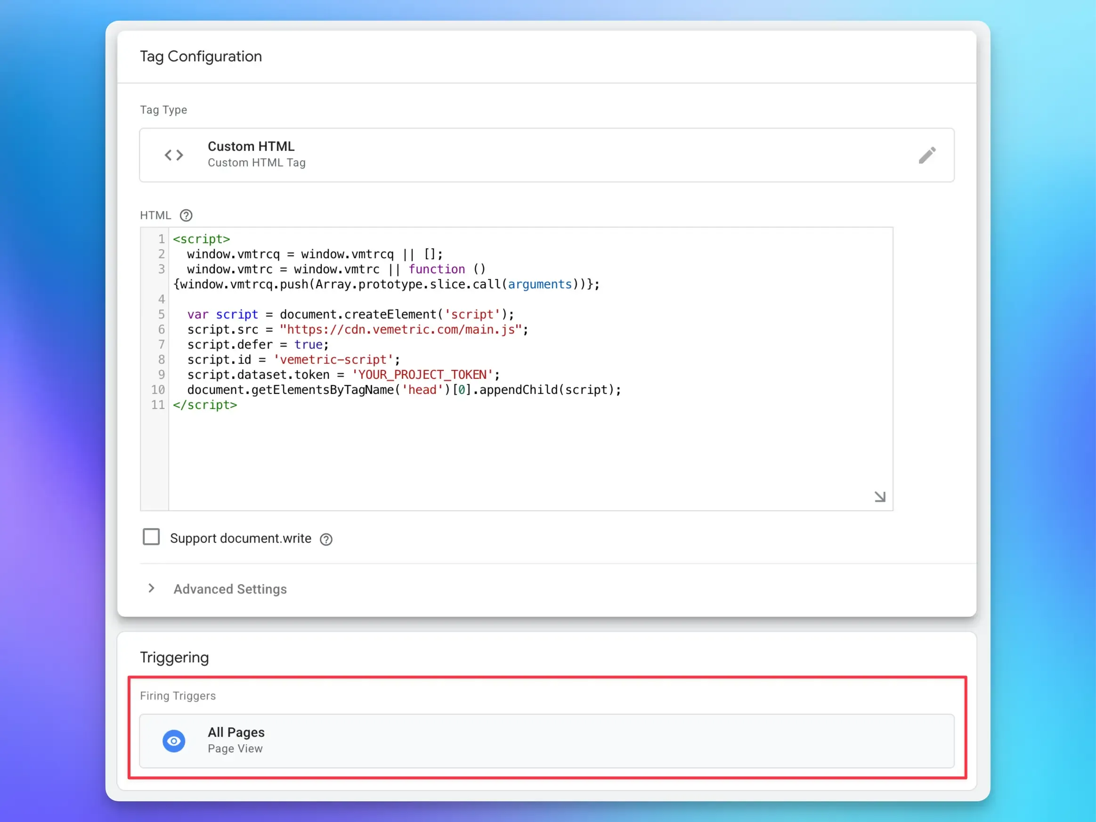This screenshot has height=822, width=1096.
Task: Select the YOUR_PROJECT_TOKEN placeholder text
Action: (x=422, y=374)
